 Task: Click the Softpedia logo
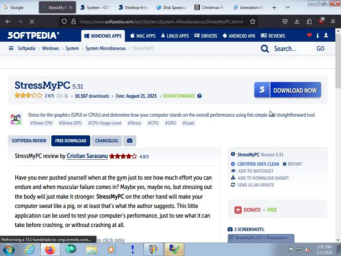tap(33, 35)
